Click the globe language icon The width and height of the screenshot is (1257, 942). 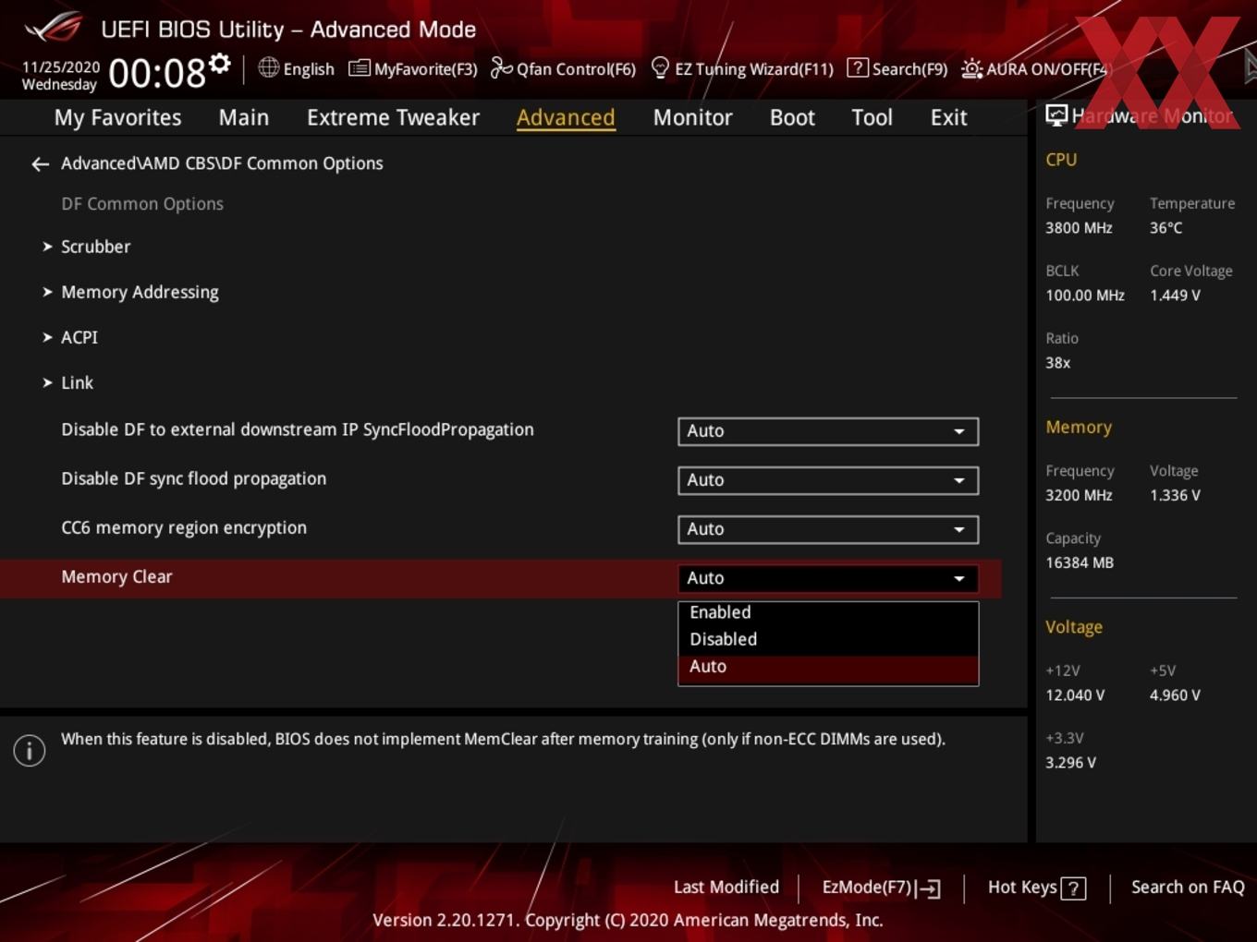coord(268,67)
